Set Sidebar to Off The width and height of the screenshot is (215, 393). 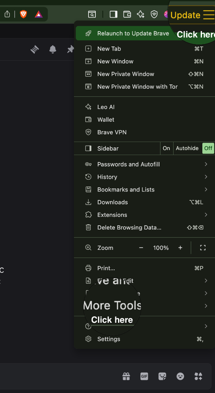click(208, 149)
